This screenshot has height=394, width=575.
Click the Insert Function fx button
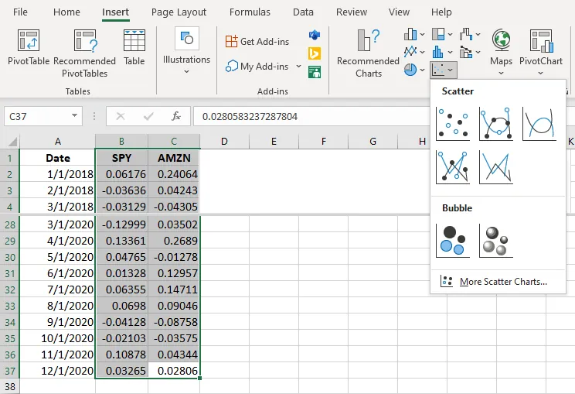pos(176,116)
